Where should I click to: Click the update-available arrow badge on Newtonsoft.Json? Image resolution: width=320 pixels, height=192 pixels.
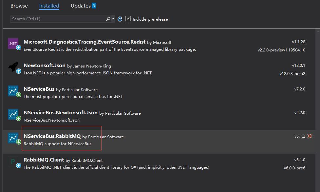point(19,71)
